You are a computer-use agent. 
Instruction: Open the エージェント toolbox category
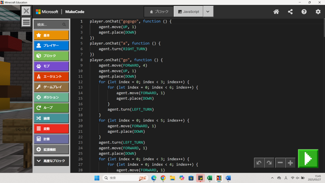(51, 77)
